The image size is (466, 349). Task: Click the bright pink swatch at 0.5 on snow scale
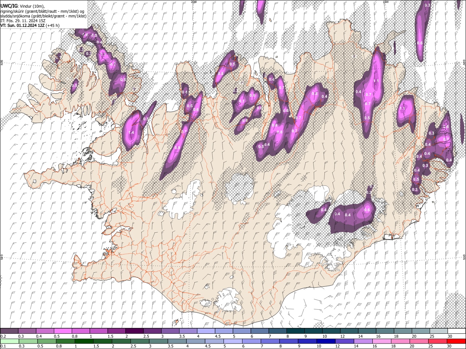(x=63, y=331)
